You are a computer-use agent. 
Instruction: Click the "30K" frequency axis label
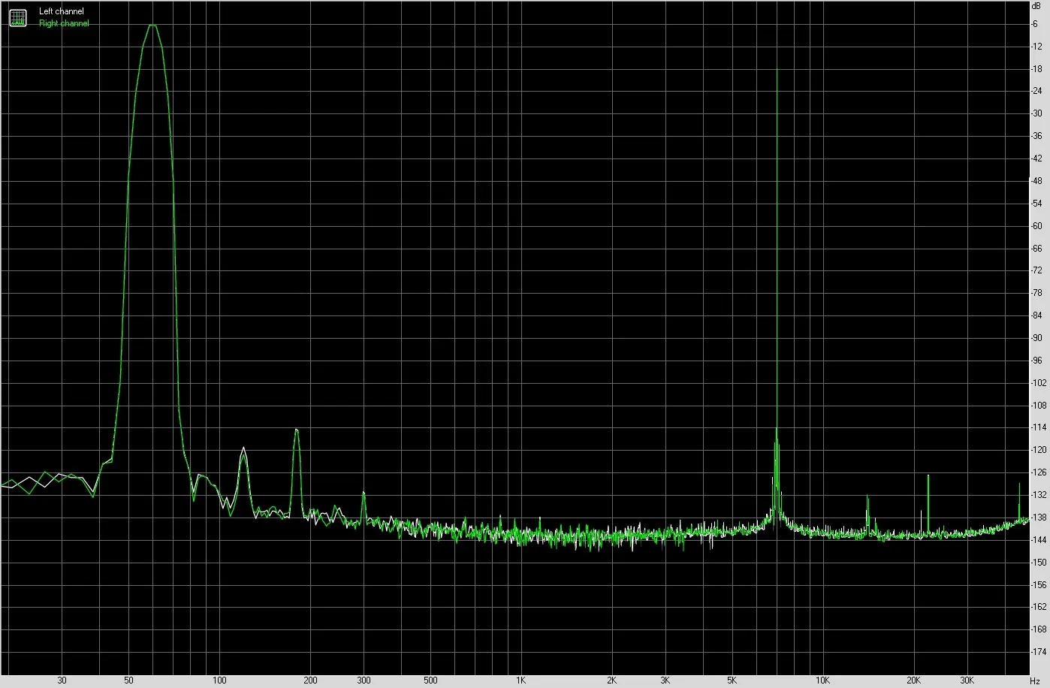coord(967,680)
